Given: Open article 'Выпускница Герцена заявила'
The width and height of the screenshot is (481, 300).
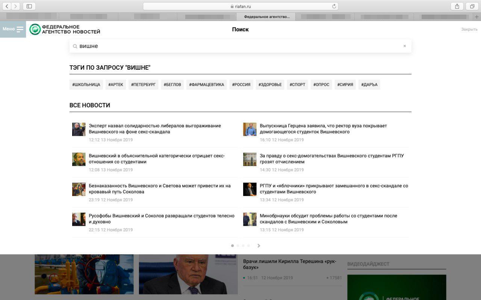Looking at the screenshot, I should pos(323,129).
